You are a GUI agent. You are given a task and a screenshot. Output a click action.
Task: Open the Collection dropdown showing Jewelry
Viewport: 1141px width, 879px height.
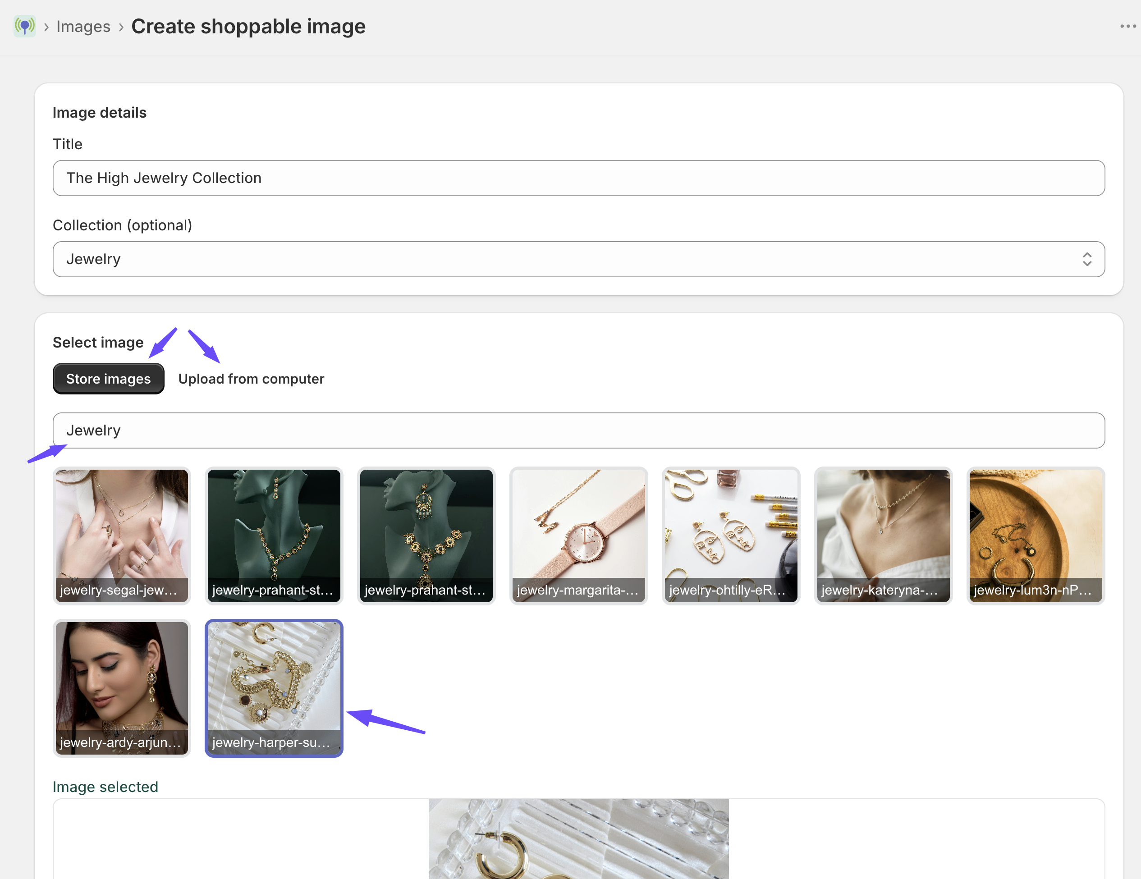(x=578, y=259)
